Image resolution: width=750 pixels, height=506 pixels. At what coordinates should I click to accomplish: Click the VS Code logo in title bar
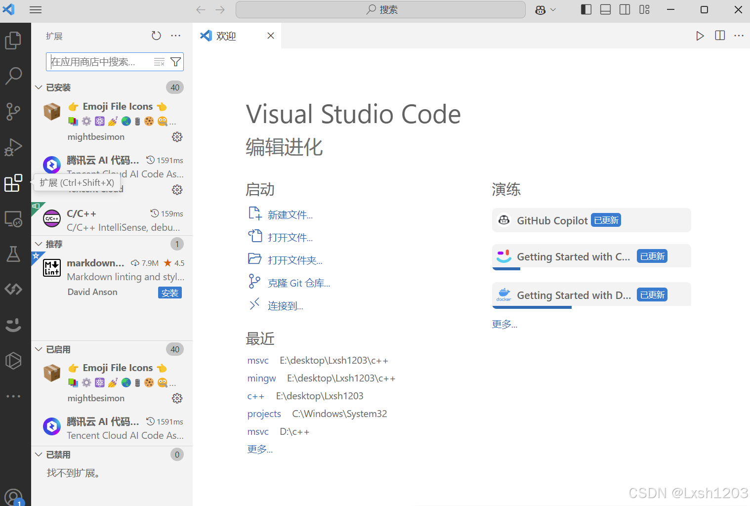click(x=9, y=9)
